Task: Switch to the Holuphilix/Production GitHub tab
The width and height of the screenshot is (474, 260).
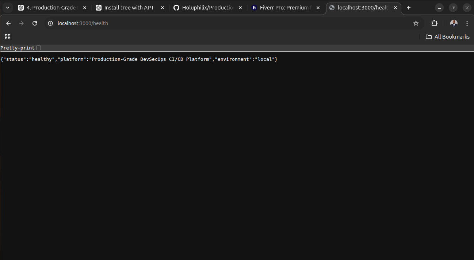Action: 208,8
